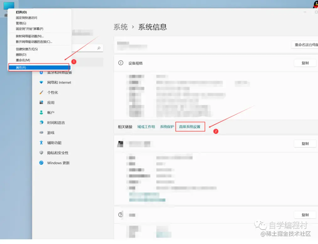This screenshot has width=318, height=244.
Task: Click the Windows 更新 sync icon
Action: 41,163
